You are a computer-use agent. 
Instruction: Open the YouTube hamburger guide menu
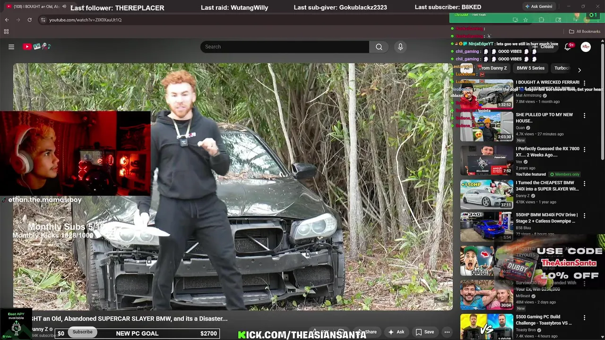[11, 47]
